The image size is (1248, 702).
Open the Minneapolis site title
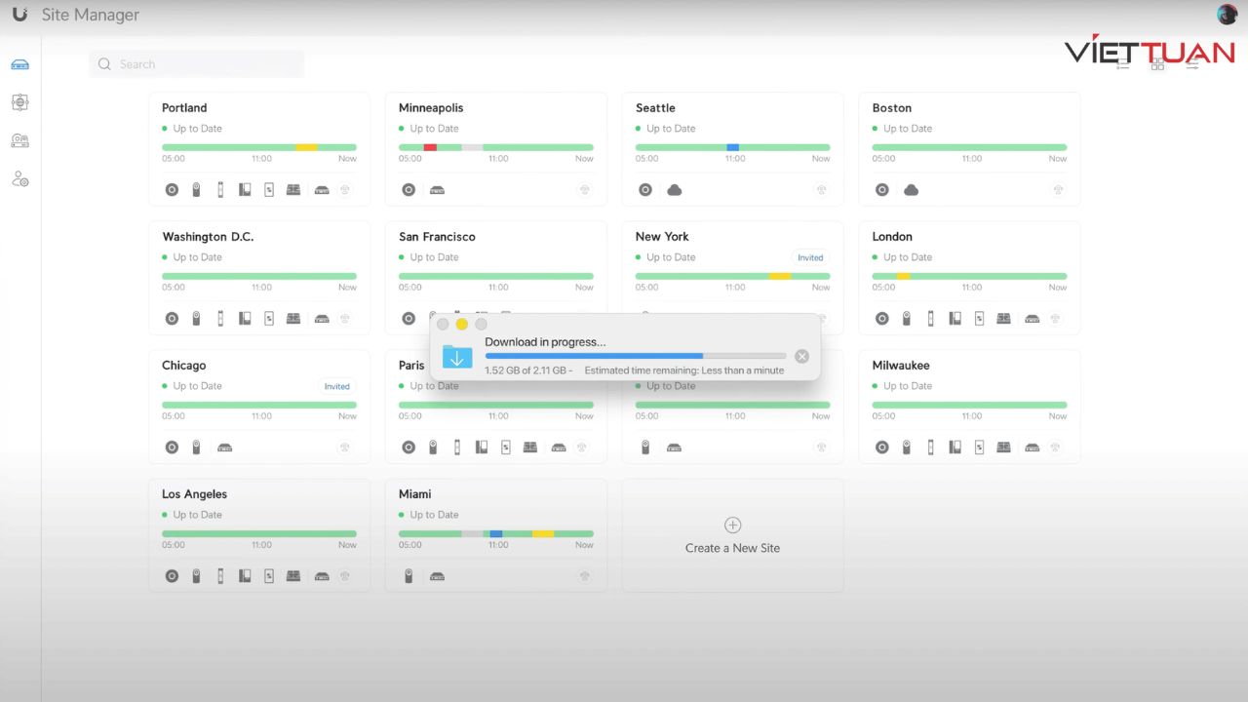[x=431, y=108]
